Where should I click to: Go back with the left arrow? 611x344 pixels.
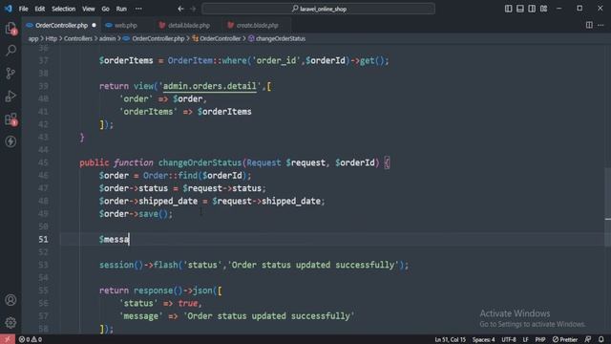(180, 9)
